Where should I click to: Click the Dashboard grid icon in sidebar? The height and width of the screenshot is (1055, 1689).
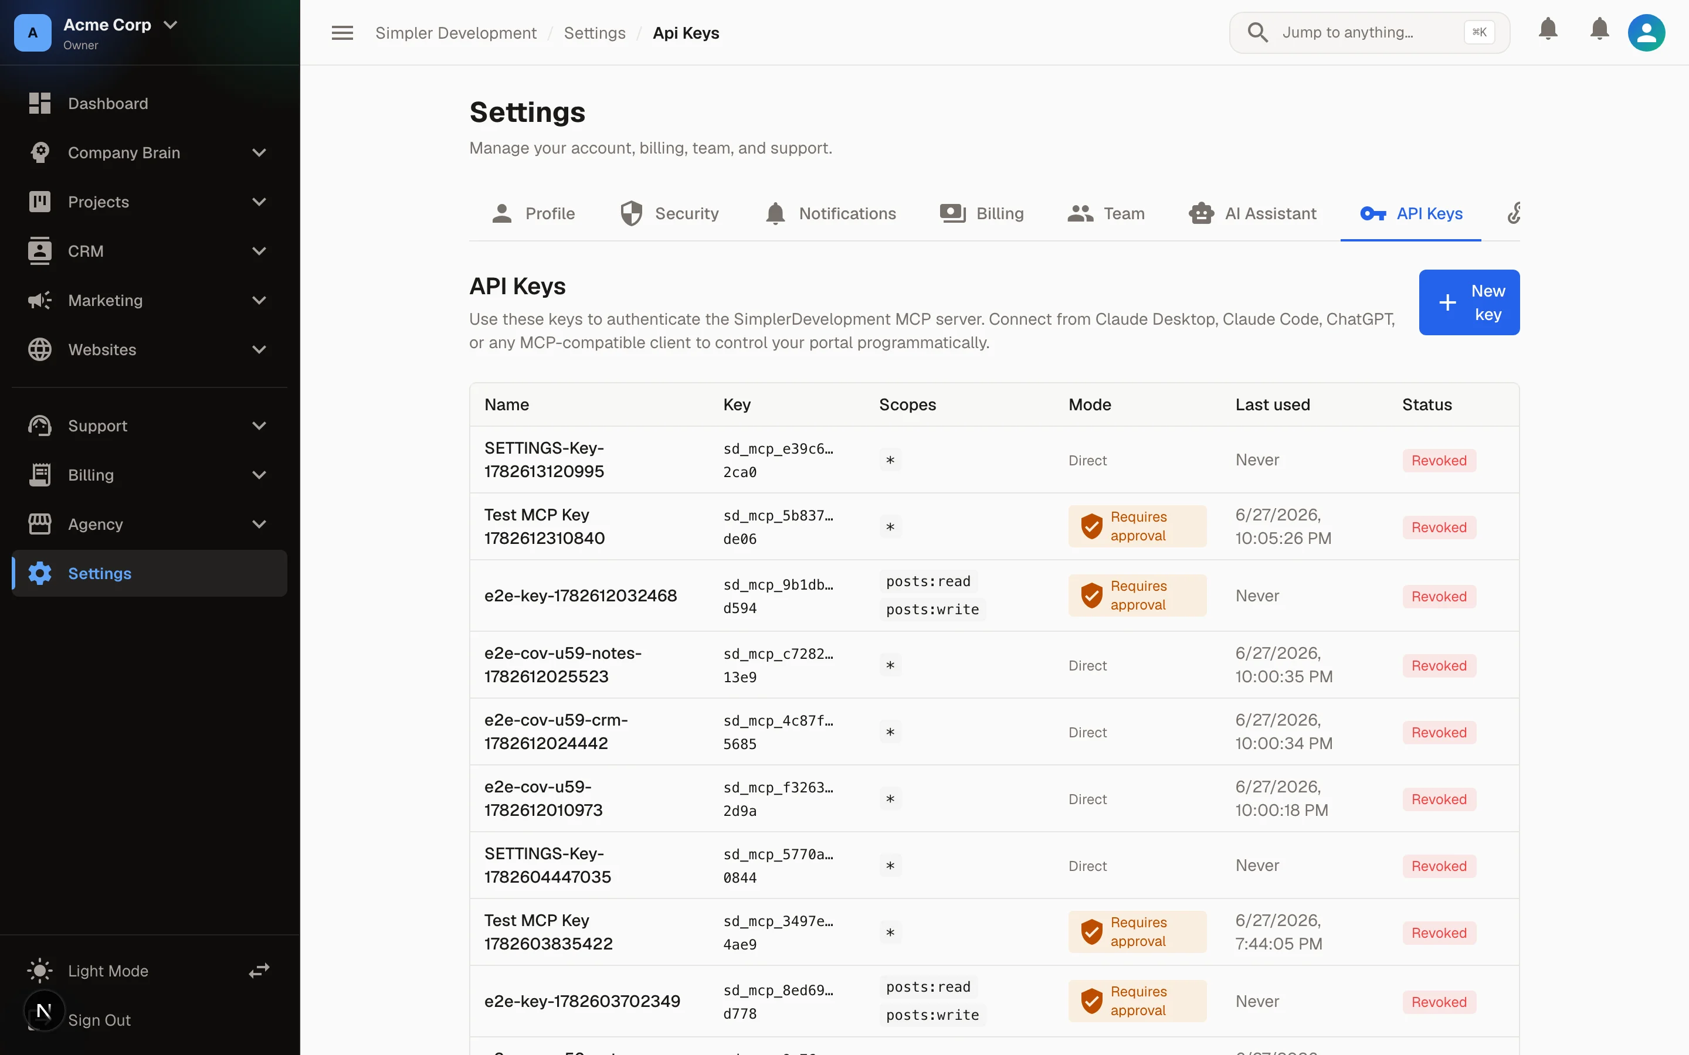coord(40,103)
